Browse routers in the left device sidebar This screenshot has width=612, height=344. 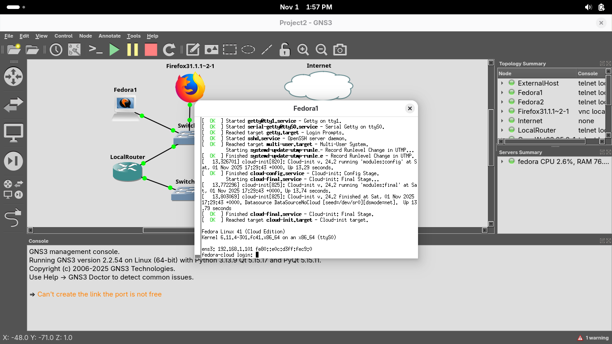(13, 77)
